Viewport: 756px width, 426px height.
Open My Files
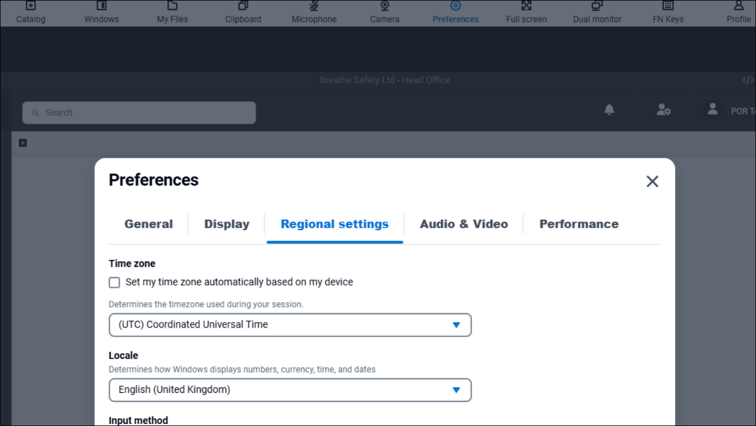pos(172,11)
